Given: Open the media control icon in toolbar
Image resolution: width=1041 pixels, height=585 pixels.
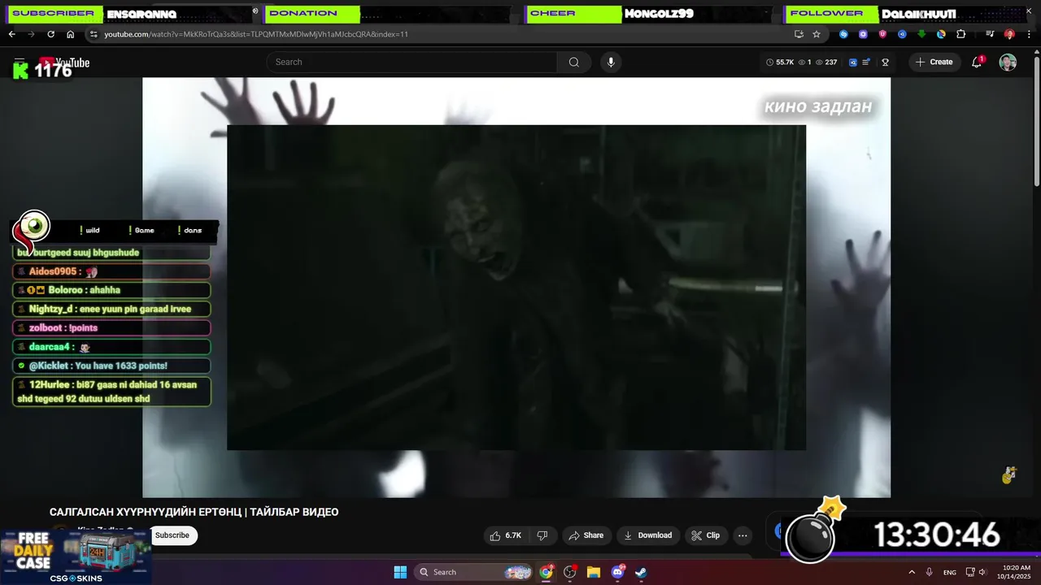Looking at the screenshot, I should [990, 34].
